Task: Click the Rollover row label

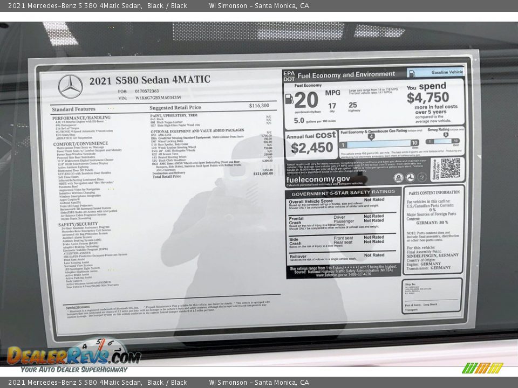Action: click(298, 257)
